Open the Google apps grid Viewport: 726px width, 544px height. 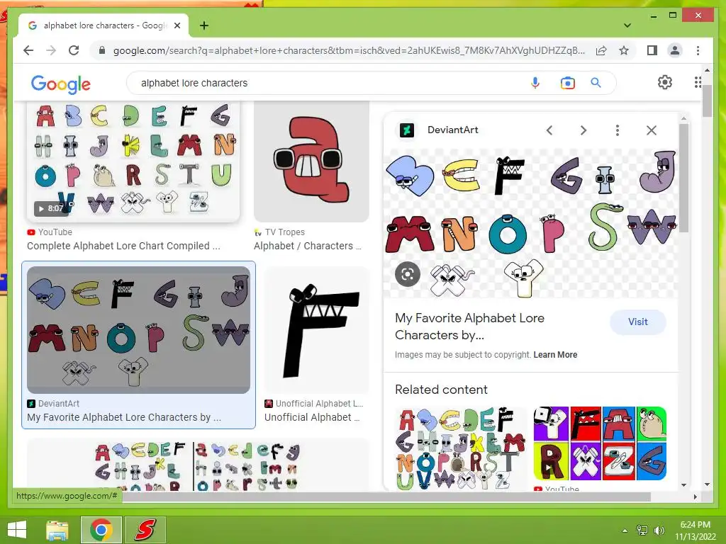698,82
